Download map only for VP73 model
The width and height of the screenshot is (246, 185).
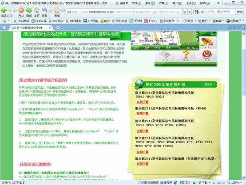(143, 164)
